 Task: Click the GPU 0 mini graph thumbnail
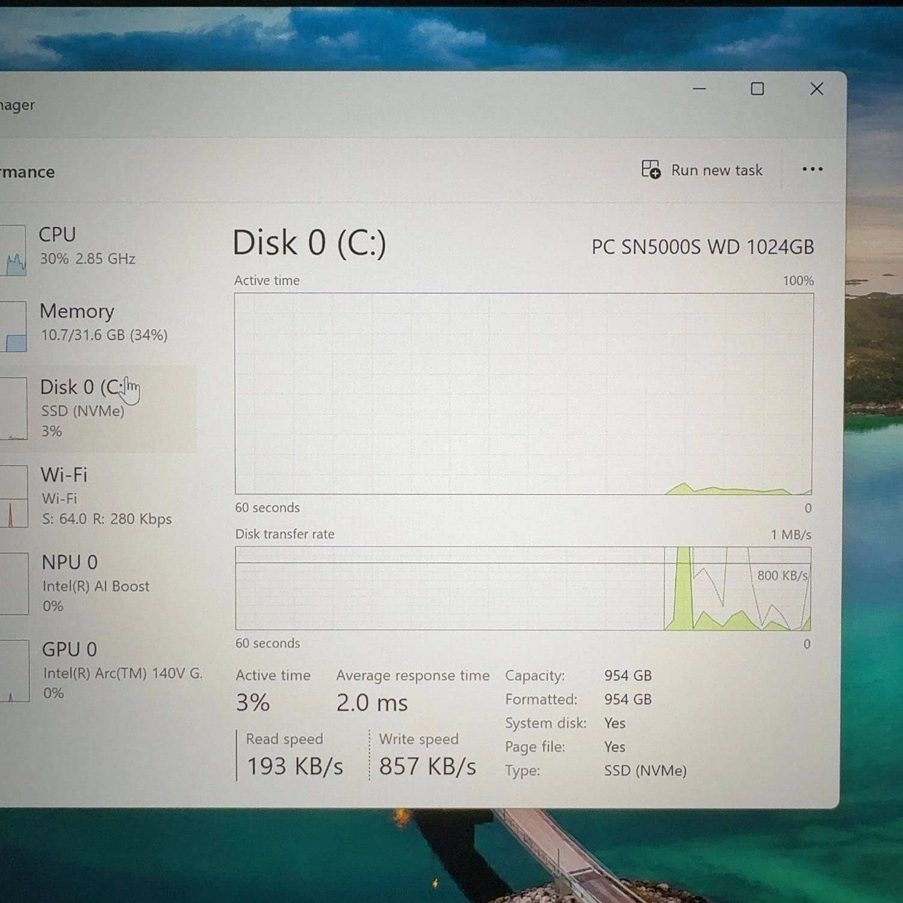click(14, 671)
